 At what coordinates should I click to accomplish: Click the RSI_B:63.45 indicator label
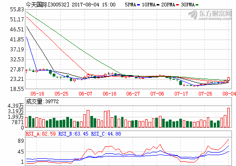tap(73, 134)
